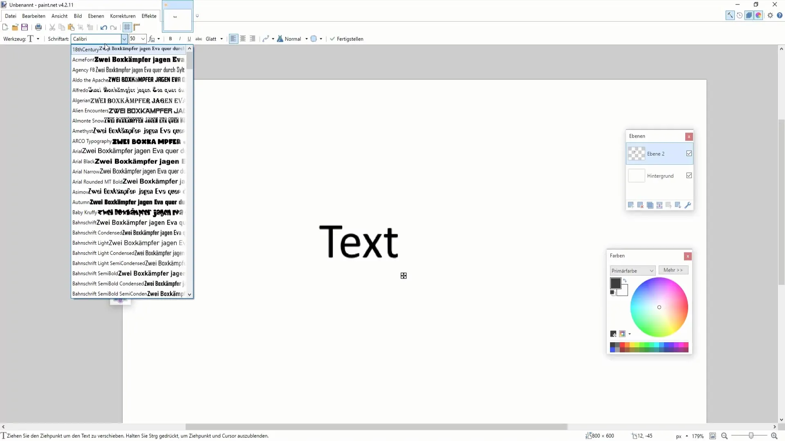Click the Underline formatting icon
The height and width of the screenshot is (441, 785).
189,39
